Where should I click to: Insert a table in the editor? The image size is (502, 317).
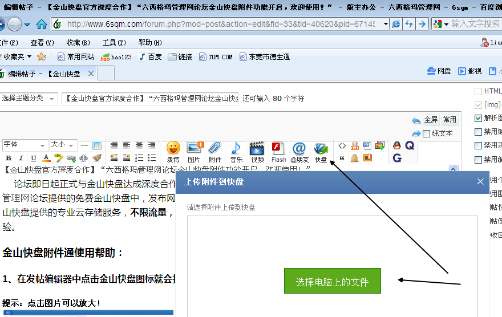pos(97,145)
